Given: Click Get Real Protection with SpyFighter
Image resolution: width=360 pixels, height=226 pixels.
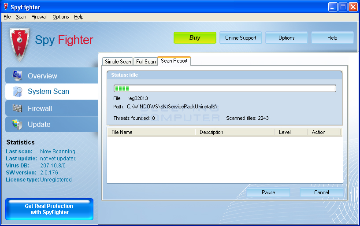Looking at the screenshot, I should (49, 209).
